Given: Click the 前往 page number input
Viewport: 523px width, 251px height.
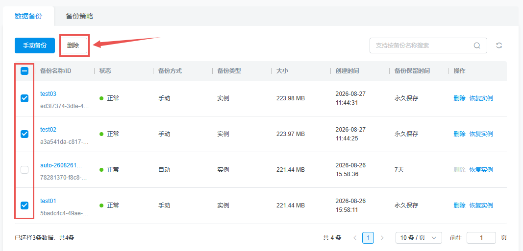Looking at the screenshot, I should (481, 238).
